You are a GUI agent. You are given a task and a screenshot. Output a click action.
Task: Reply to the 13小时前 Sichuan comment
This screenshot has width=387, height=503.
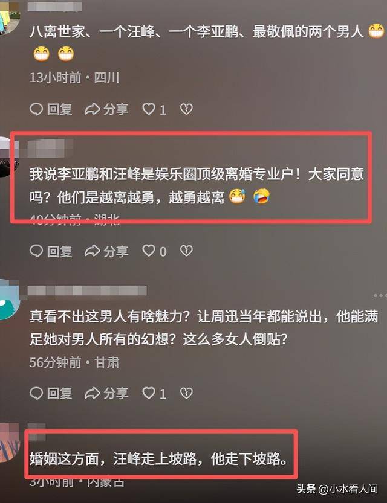click(x=51, y=109)
